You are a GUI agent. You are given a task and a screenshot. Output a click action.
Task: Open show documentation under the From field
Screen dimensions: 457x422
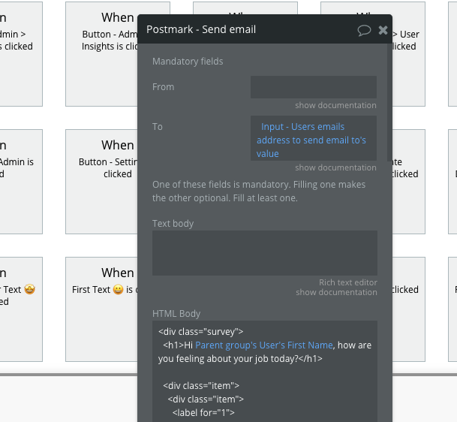335,105
